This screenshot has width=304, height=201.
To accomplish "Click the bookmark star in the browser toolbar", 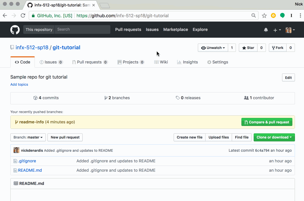I will (x=264, y=15).
